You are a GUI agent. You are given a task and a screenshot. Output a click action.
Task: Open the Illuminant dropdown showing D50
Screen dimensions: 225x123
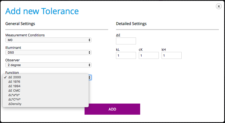click(48, 52)
